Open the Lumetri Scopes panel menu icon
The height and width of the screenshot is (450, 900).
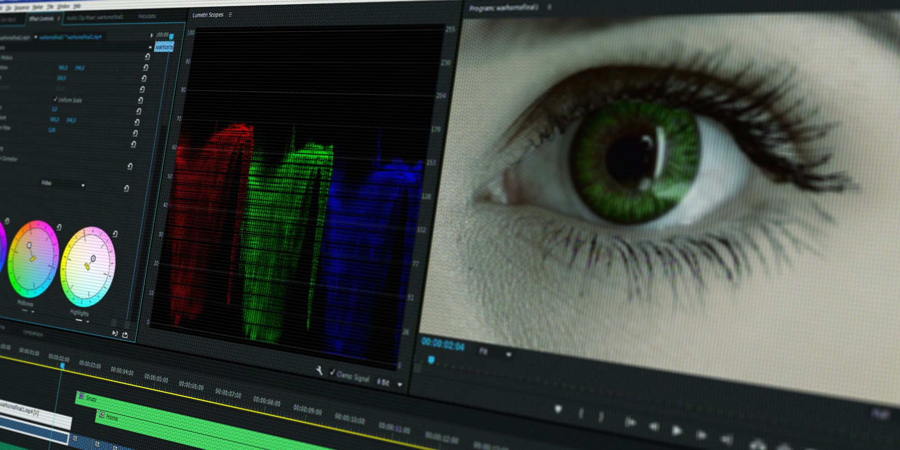coord(230,15)
